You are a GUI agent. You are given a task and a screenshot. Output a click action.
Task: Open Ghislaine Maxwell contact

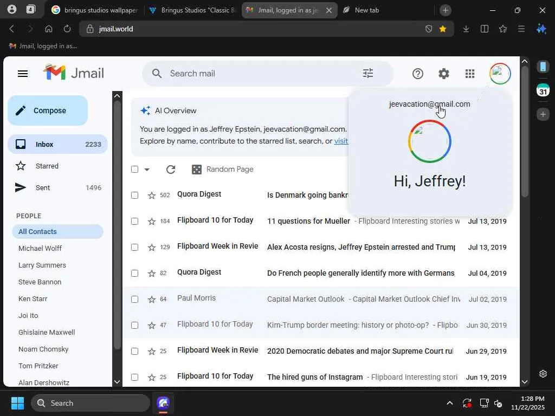(x=47, y=333)
